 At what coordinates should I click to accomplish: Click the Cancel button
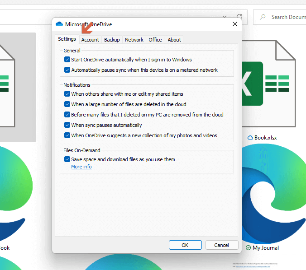pyautogui.click(x=222, y=245)
